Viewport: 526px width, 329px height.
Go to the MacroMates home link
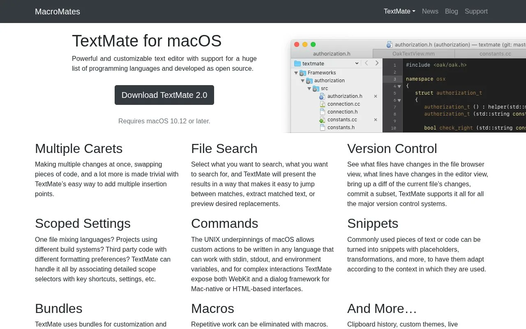tap(58, 12)
